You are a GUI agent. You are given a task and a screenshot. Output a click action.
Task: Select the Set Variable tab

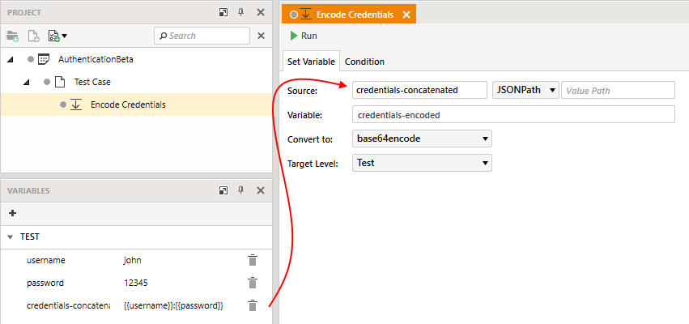pos(311,62)
